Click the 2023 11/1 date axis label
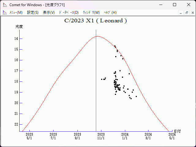The image size is (196, 147). pyautogui.click(x=101, y=136)
